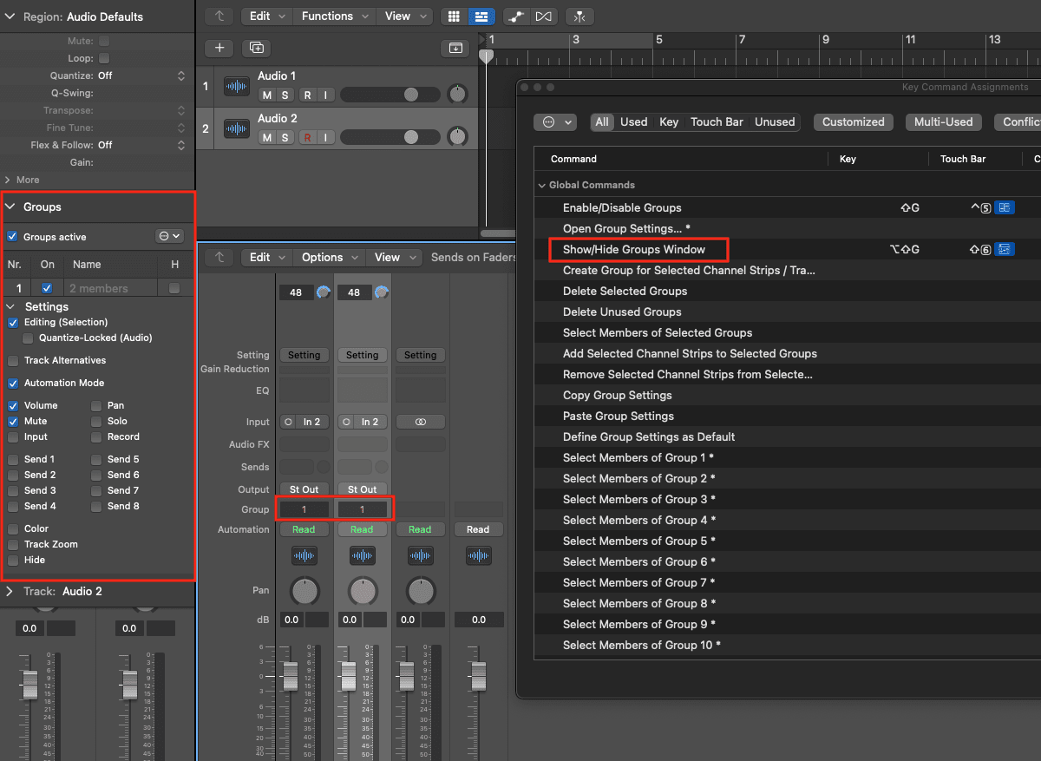The width and height of the screenshot is (1041, 761).
Task: Collapse the Global Commands category
Action: 542,185
